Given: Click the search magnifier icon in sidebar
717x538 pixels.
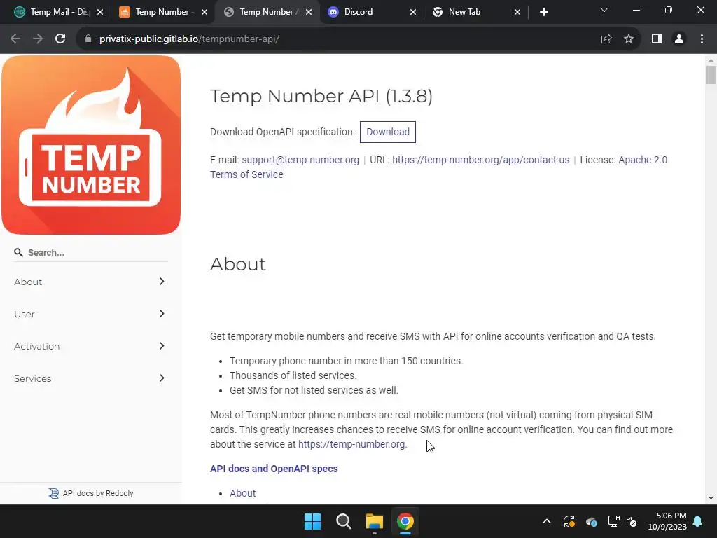Looking at the screenshot, I should pos(18,252).
